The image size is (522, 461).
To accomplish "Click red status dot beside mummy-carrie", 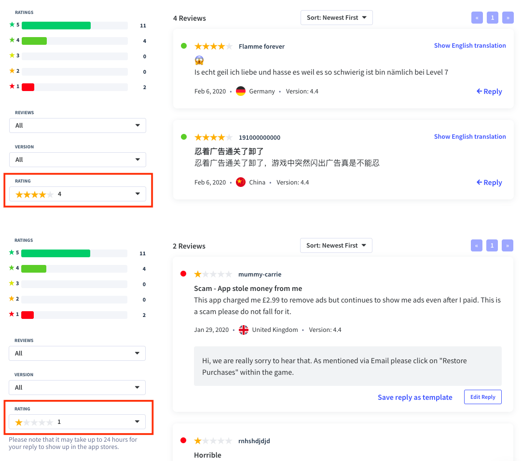I will (183, 274).
